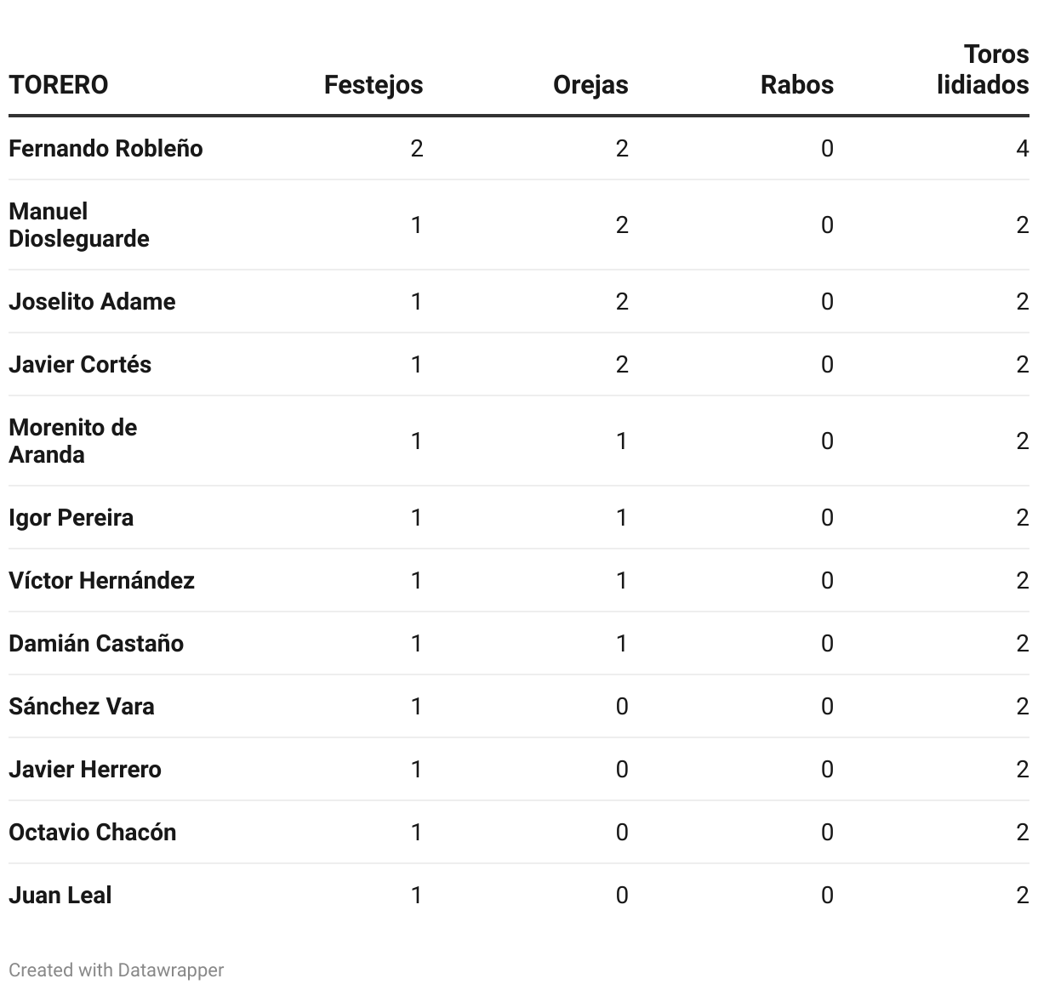Click the Igor Pereira row label
1038x990 pixels.
(71, 518)
